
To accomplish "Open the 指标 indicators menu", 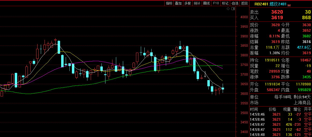I will pyautogui.click(x=169, y=3).
